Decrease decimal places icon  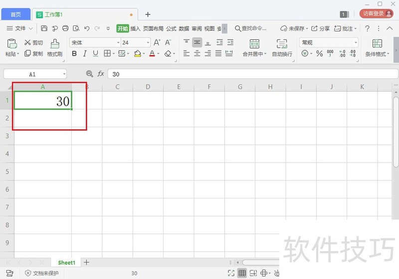(353, 54)
